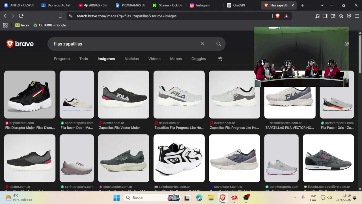The image size is (362, 204).
Task: Switch to the ANTES Y DESPUÉS tab
Action: click(x=19, y=5)
